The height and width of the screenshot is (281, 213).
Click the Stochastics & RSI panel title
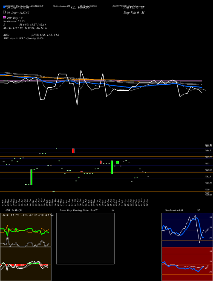coord(182,210)
